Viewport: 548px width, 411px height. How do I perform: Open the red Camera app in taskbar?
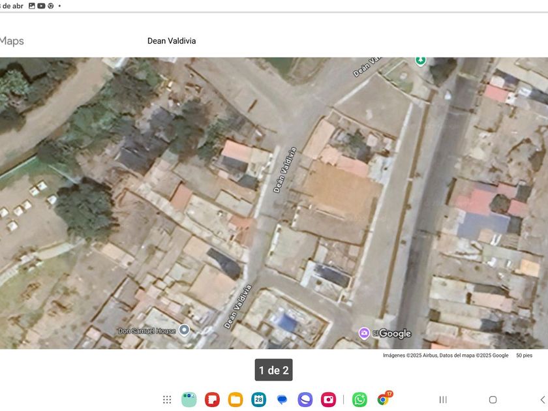click(x=328, y=399)
